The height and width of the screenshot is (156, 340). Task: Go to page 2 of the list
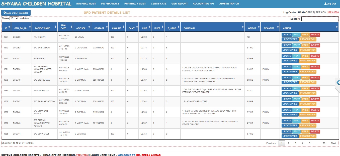tap(289, 143)
